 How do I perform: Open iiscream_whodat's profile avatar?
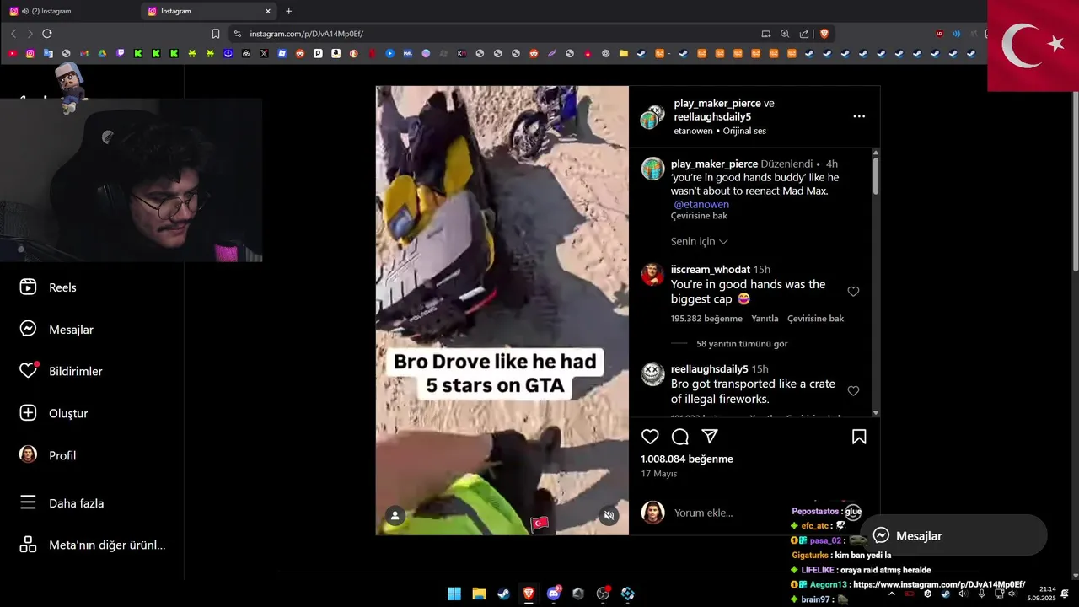coord(652,275)
